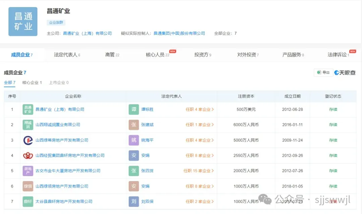Open 山西绿蒂房地产开发有限公司 link
Image resolution: width=362 pixels, height=214 pixels.
click(62, 140)
